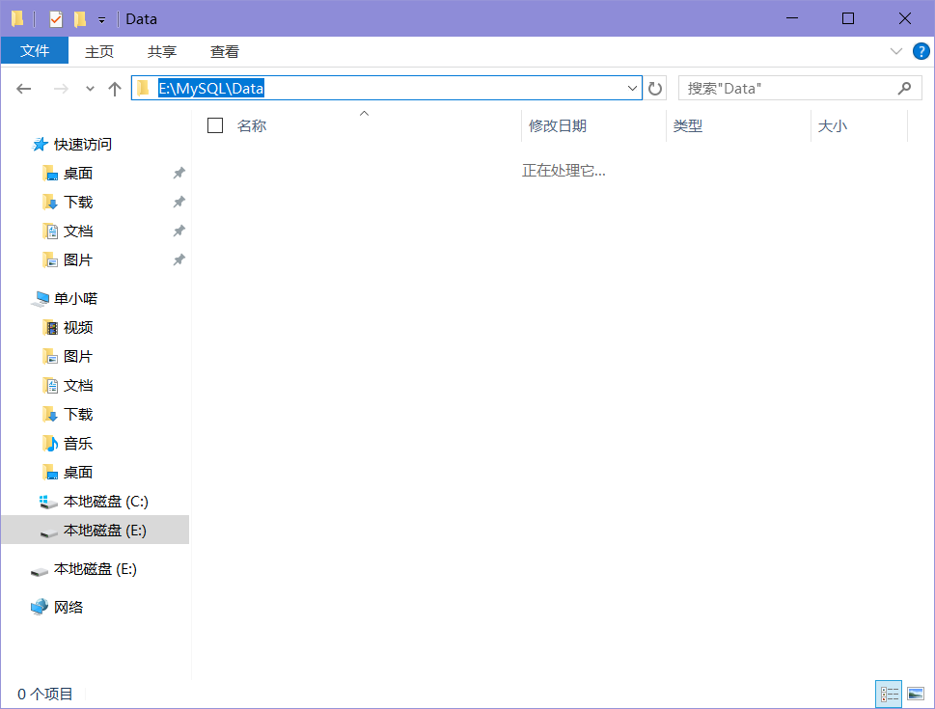Click the new folder title bar icon
Image resolution: width=935 pixels, height=709 pixels.
coord(80,19)
